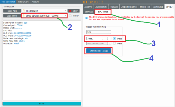The image size is (175, 107).
Task: Click the Start Repair [Diag] button
Action: click(x=99, y=51)
